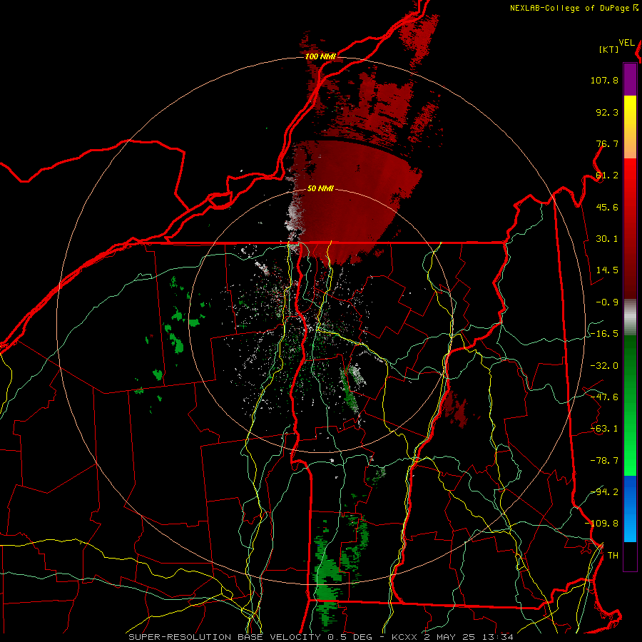Click the [KT] units label
This screenshot has height=642, width=642.
tap(608, 49)
